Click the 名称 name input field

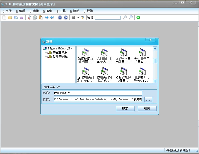coord(98,93)
